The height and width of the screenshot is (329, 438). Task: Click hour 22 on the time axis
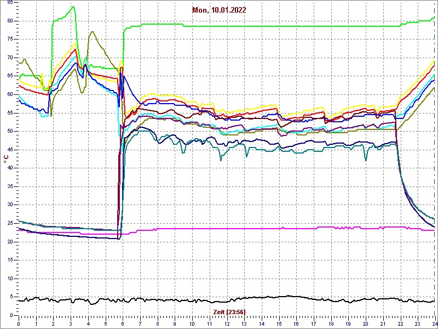pyautogui.click(x=400, y=323)
